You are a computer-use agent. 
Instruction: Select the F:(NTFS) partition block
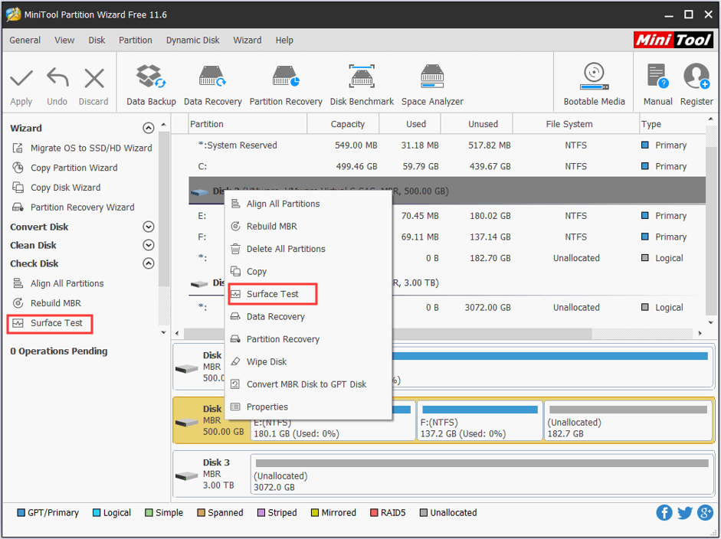tap(480, 421)
